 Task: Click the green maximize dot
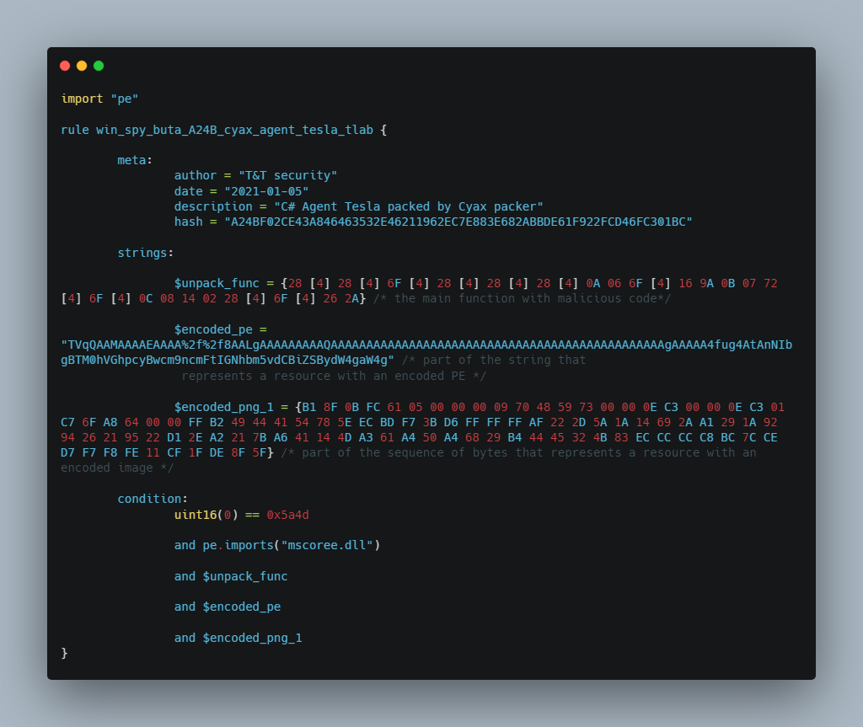99,66
